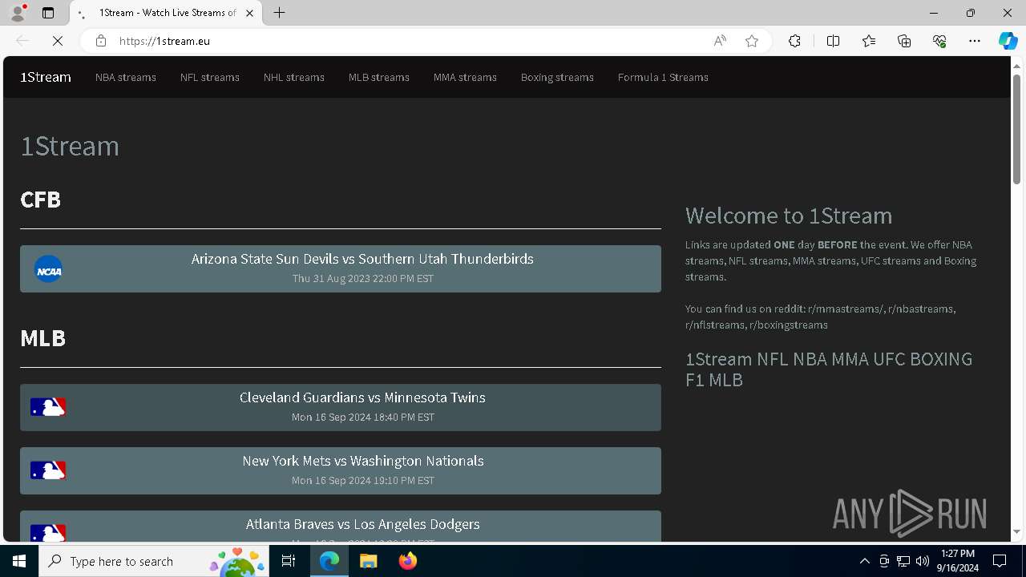This screenshot has height=577, width=1026.
Task: Go back to the previous page
Action: (x=22, y=41)
